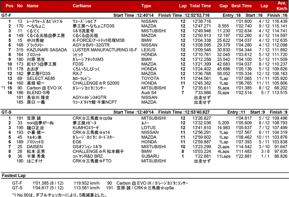Image resolution: width=289 pixels, height=197 pixels.
Task: Click the "Type" column header
Action: 146,6
